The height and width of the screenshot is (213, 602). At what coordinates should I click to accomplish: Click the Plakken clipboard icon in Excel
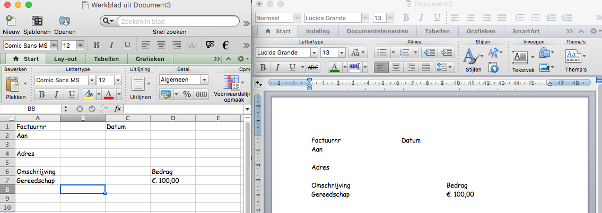click(x=14, y=84)
